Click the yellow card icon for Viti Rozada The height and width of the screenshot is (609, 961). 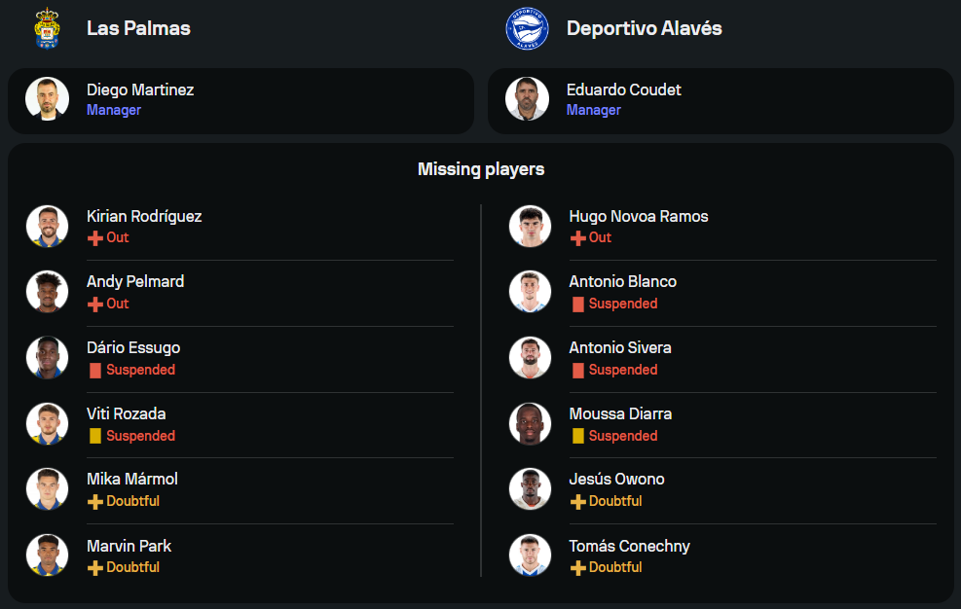click(x=95, y=437)
